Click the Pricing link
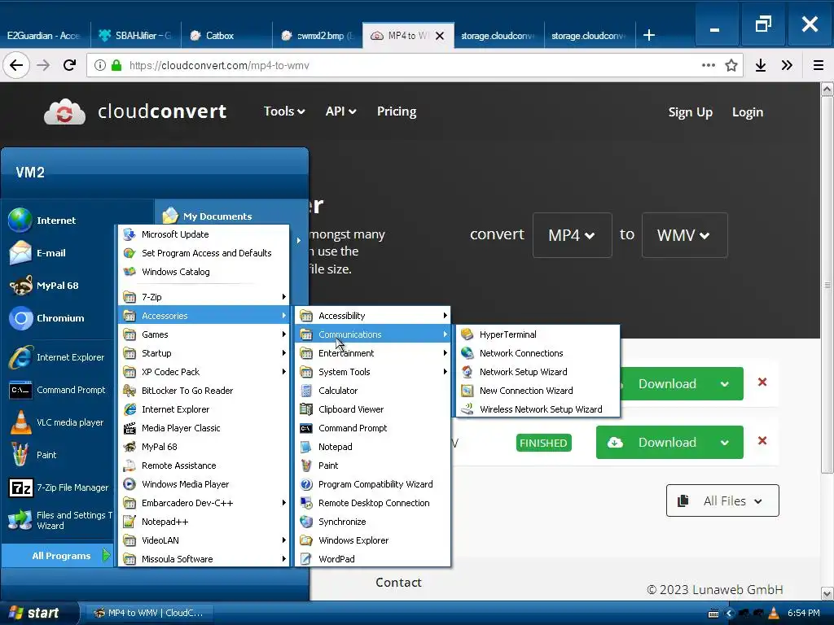Image resolution: width=834 pixels, height=625 pixels. pyautogui.click(x=397, y=111)
